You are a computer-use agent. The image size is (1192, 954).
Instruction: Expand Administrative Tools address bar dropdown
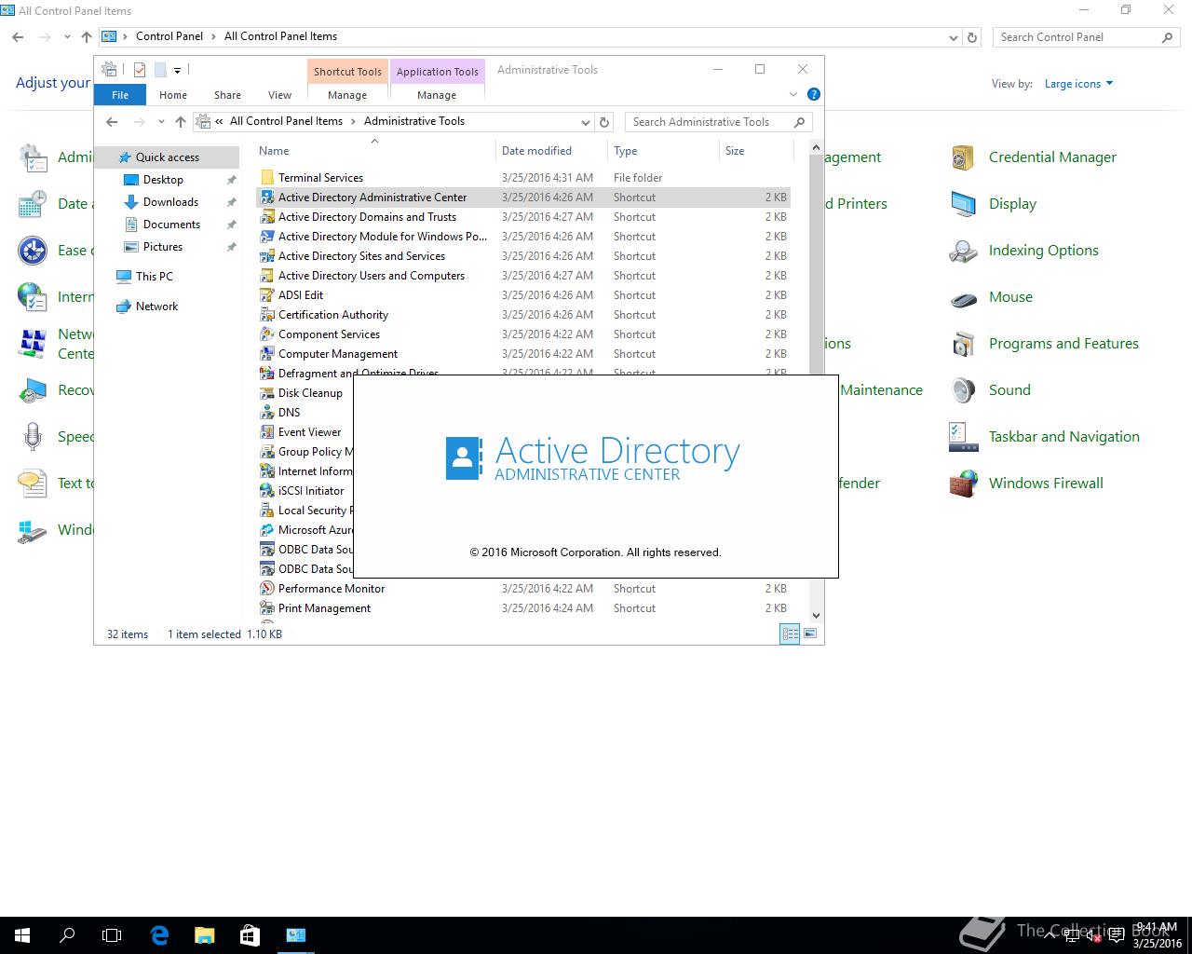pos(585,122)
